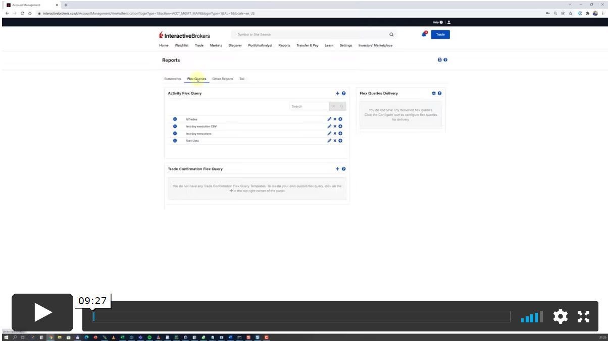Bookmark this page with star icon

(x=571, y=13)
